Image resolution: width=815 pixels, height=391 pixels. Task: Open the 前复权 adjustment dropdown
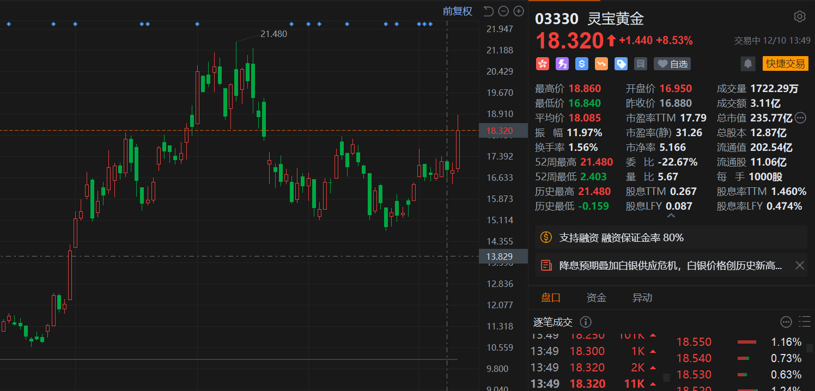pos(457,11)
